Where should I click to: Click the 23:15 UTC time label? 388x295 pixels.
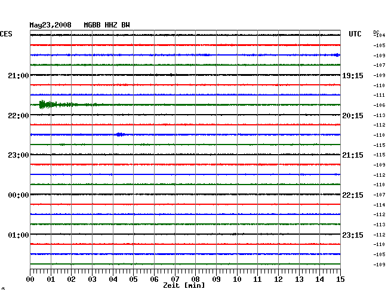click(353, 235)
